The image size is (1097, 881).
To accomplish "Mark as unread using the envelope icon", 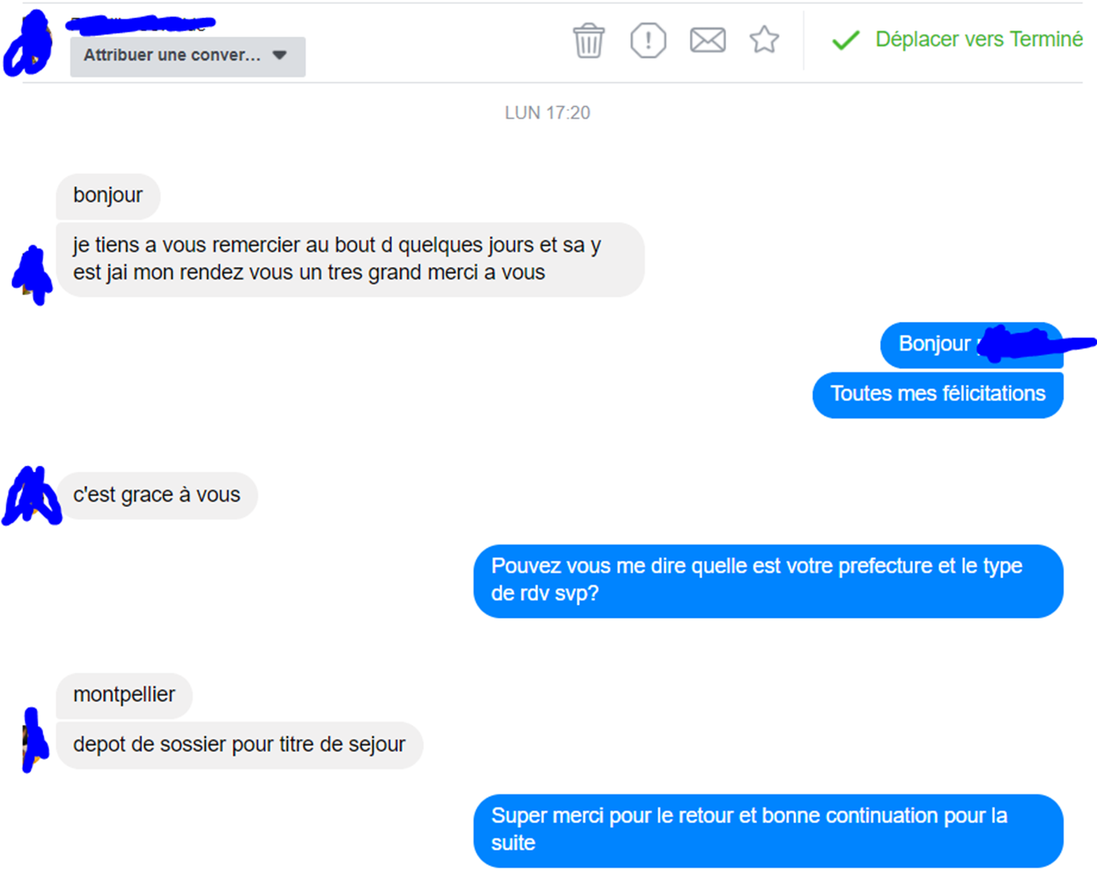I will pyautogui.click(x=707, y=40).
